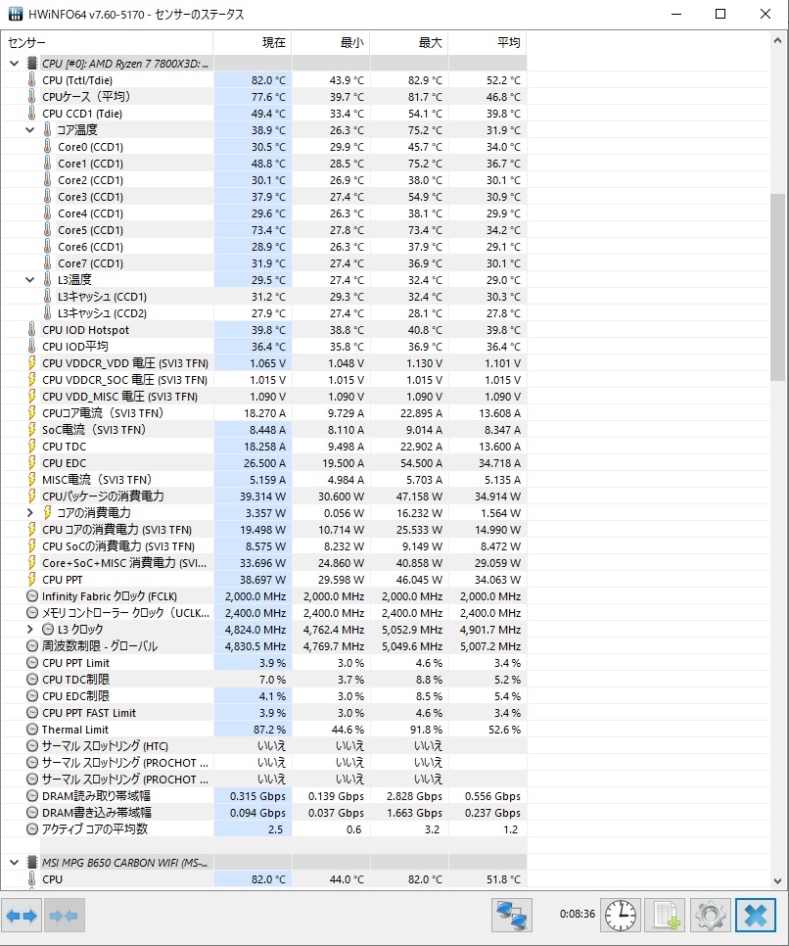
Task: Select the SoC電流（SVI3 TFN） row
Action: pyautogui.click(x=263, y=430)
